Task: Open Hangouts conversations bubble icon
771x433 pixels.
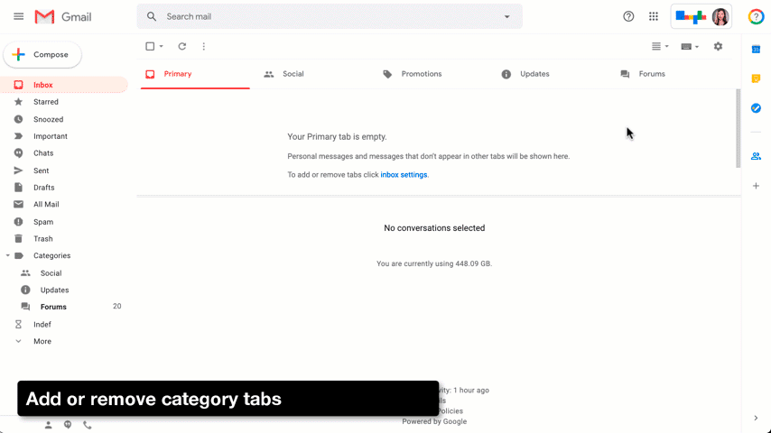Action: 68,425
